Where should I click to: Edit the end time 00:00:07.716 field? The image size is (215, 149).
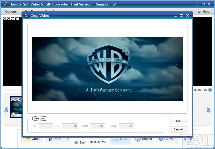(x=98, y=142)
